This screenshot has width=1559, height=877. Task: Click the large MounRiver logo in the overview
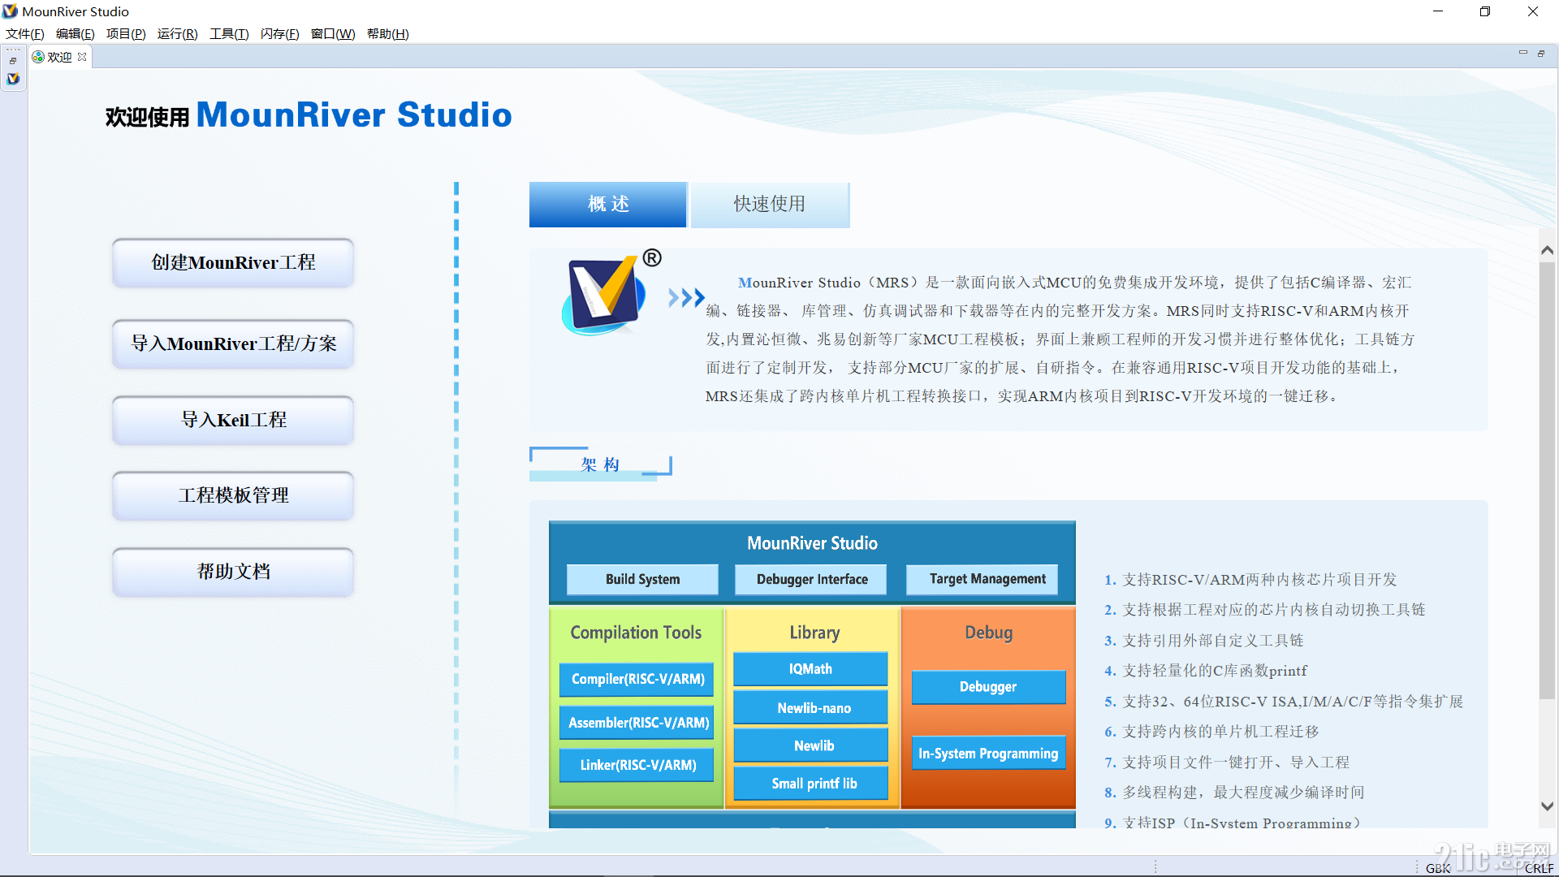(x=606, y=296)
